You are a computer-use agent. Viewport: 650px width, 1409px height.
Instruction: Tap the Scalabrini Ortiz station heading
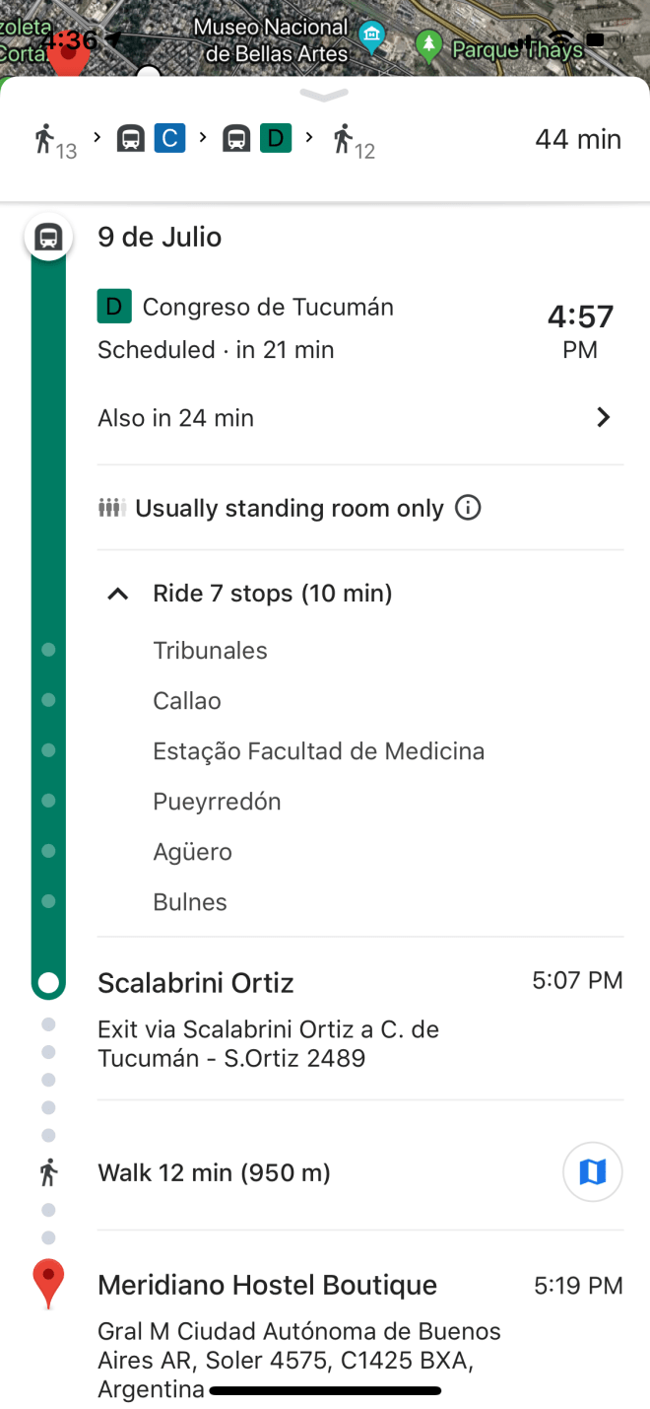click(x=195, y=983)
